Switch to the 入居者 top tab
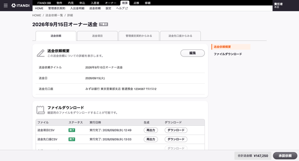Screen dimensions: 299x161 (x=95, y=3)
